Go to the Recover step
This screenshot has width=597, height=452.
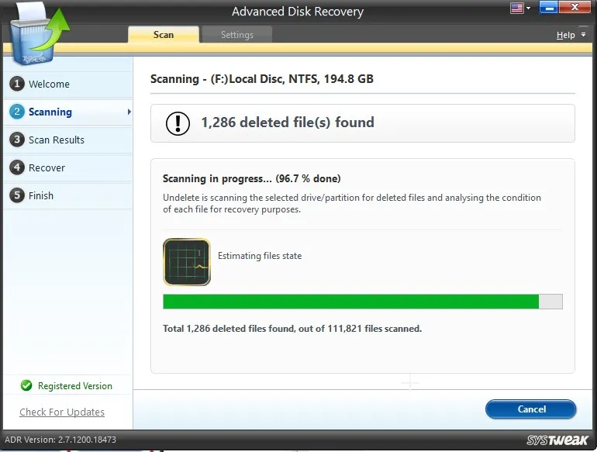tap(68, 167)
